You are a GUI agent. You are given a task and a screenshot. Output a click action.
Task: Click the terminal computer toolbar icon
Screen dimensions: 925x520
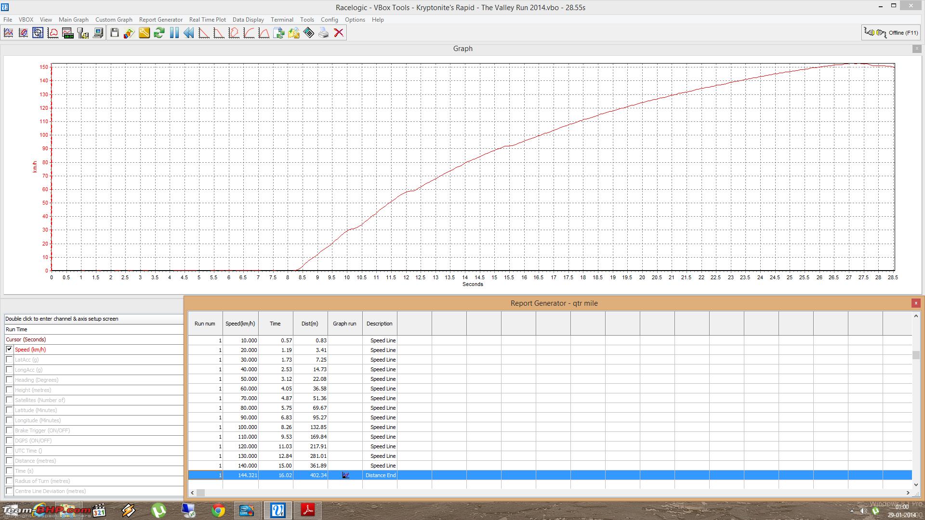[x=98, y=33]
